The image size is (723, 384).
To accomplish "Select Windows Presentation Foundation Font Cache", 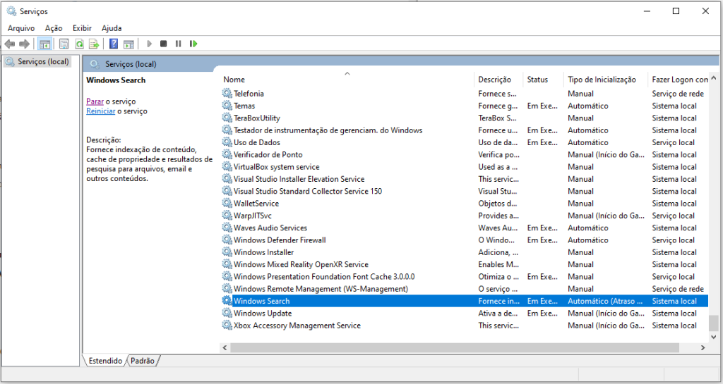I will tap(323, 276).
